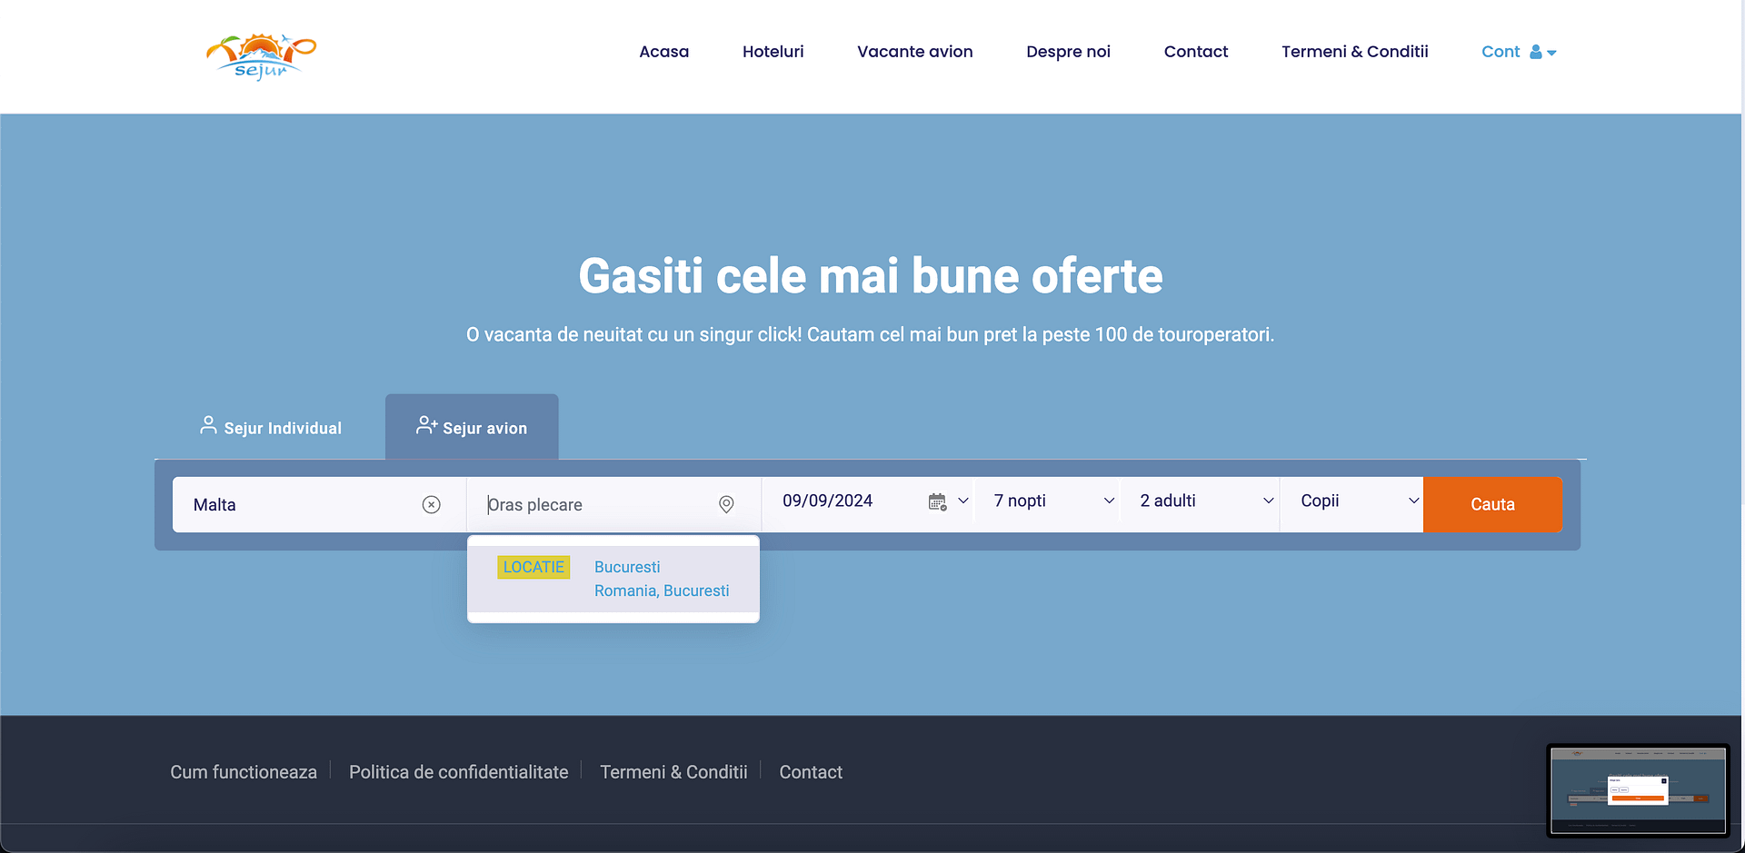Screen dimensions: 1745x853
Task: Navigate to the Hoteluri menu item
Action: coord(773,52)
